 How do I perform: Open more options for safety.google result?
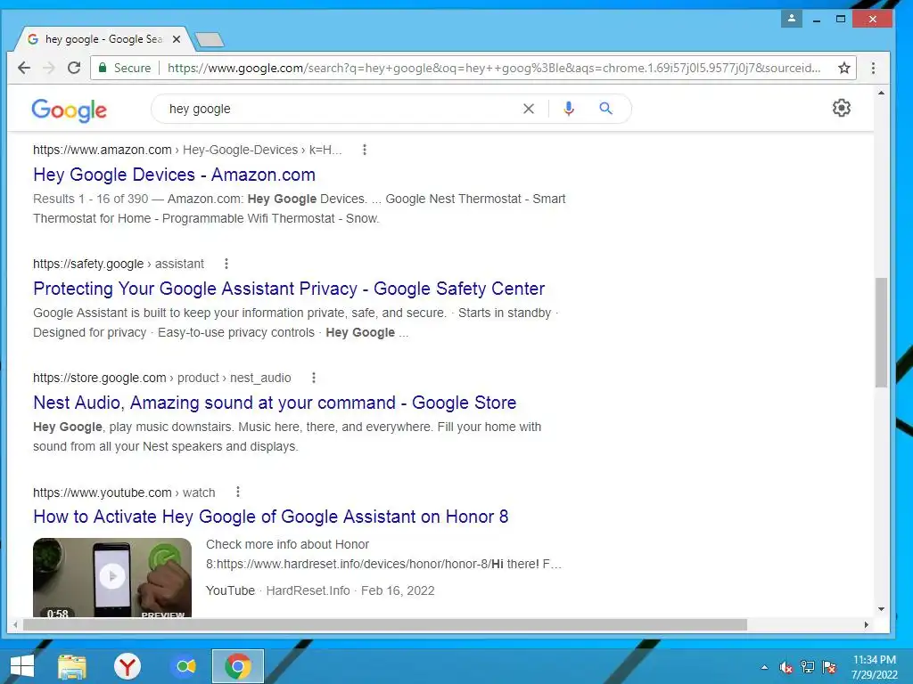[226, 264]
